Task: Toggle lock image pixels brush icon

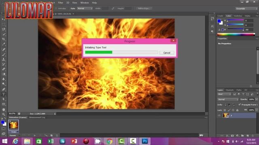Action: (229, 110)
